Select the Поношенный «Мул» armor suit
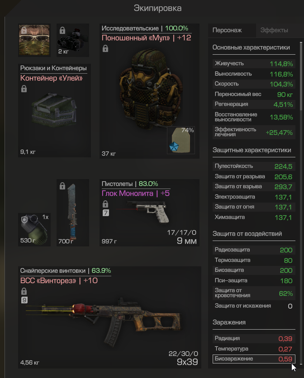The height and width of the screenshot is (378, 304). tap(150, 89)
